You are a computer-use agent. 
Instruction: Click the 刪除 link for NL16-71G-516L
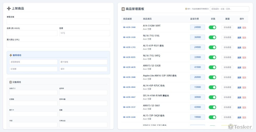pyautogui.click(x=244, y=37)
